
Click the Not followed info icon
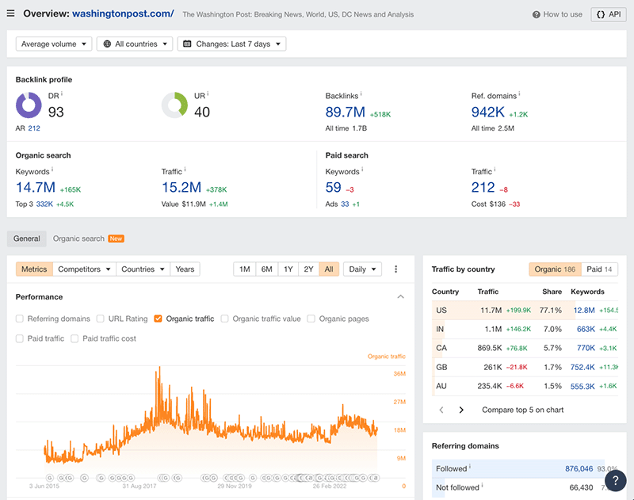coord(482,485)
